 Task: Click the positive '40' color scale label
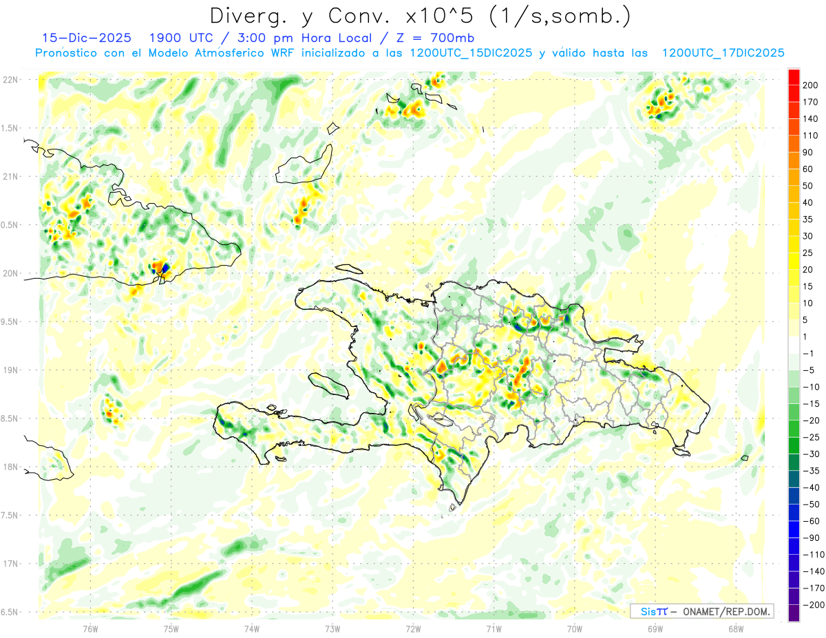(809, 202)
